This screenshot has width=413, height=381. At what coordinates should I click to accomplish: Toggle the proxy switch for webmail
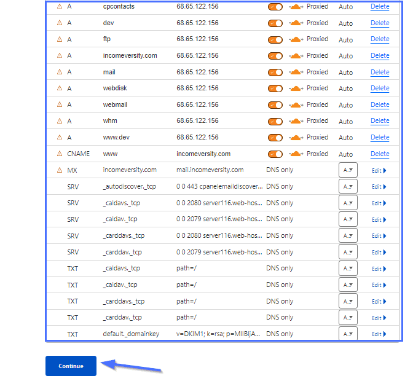(275, 105)
